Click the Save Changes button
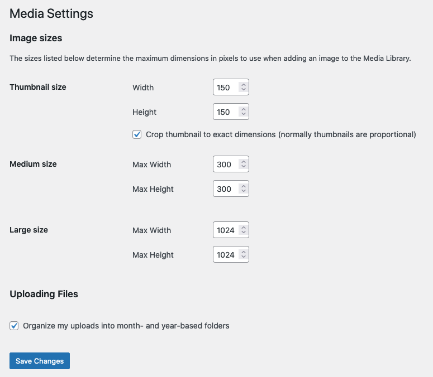The image size is (433, 377). click(x=40, y=361)
